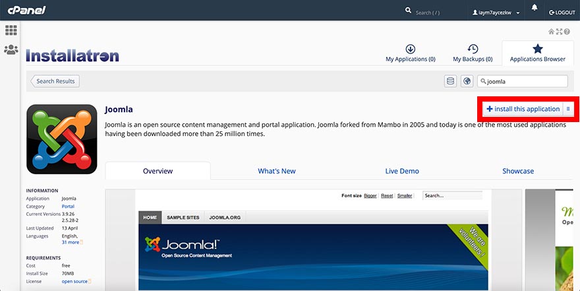Go back to Search Results
The width and height of the screenshot is (580, 291).
(55, 81)
